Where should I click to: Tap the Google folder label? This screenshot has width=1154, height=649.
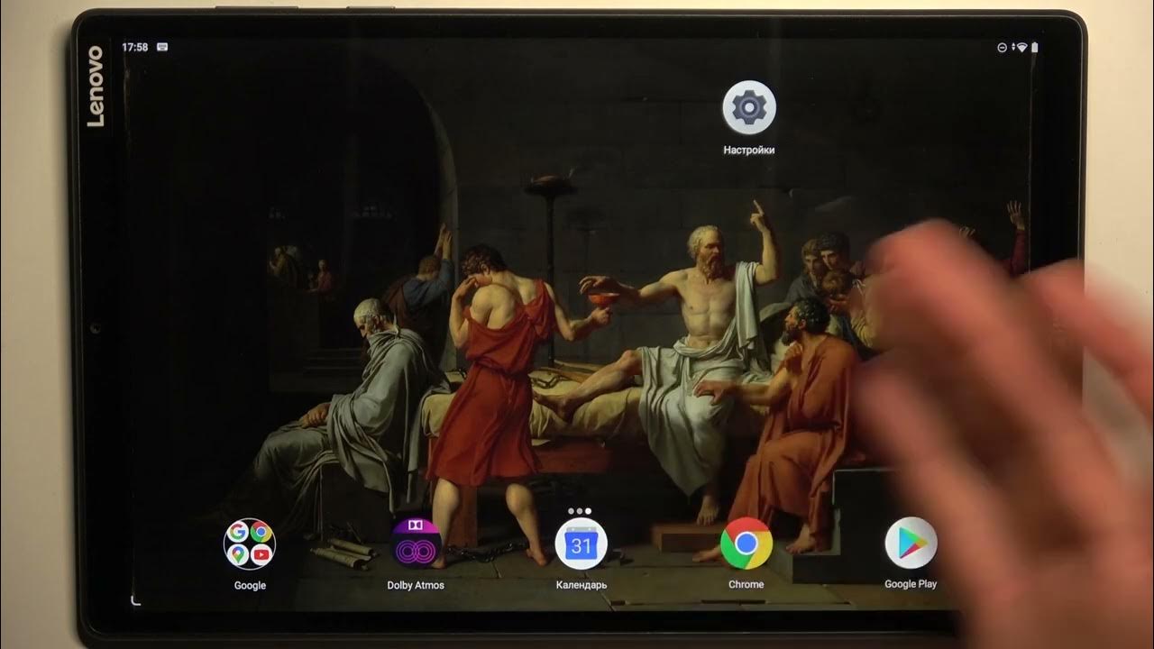pos(250,586)
